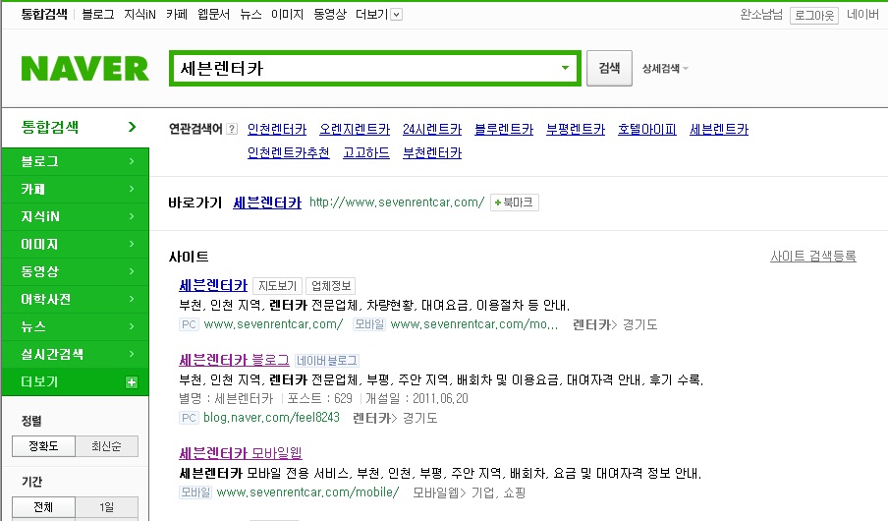The width and height of the screenshot is (888, 521).
Task: Switch to the 블로그 top tab
Action: click(x=97, y=14)
